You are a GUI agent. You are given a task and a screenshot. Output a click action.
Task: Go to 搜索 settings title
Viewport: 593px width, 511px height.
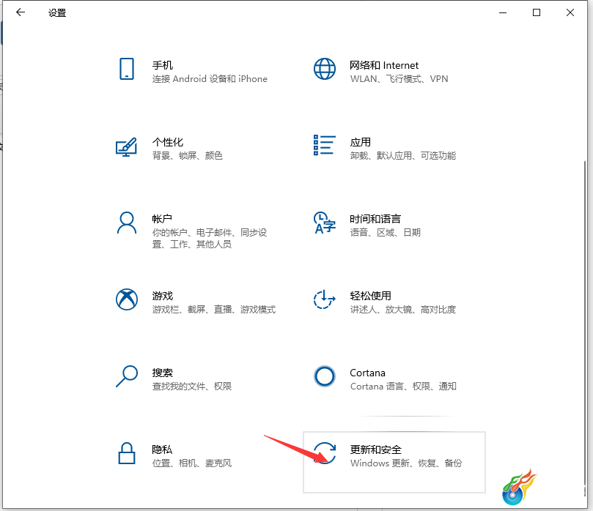(163, 373)
